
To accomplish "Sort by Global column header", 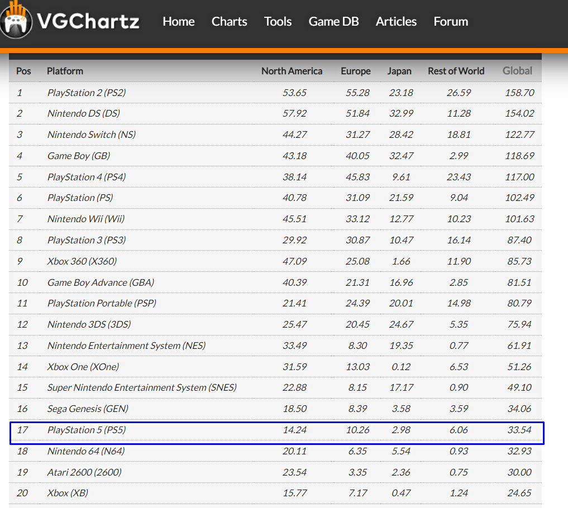I will [x=517, y=71].
